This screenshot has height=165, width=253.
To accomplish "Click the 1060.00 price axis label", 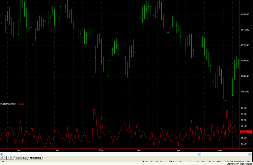I will click(245, 92).
